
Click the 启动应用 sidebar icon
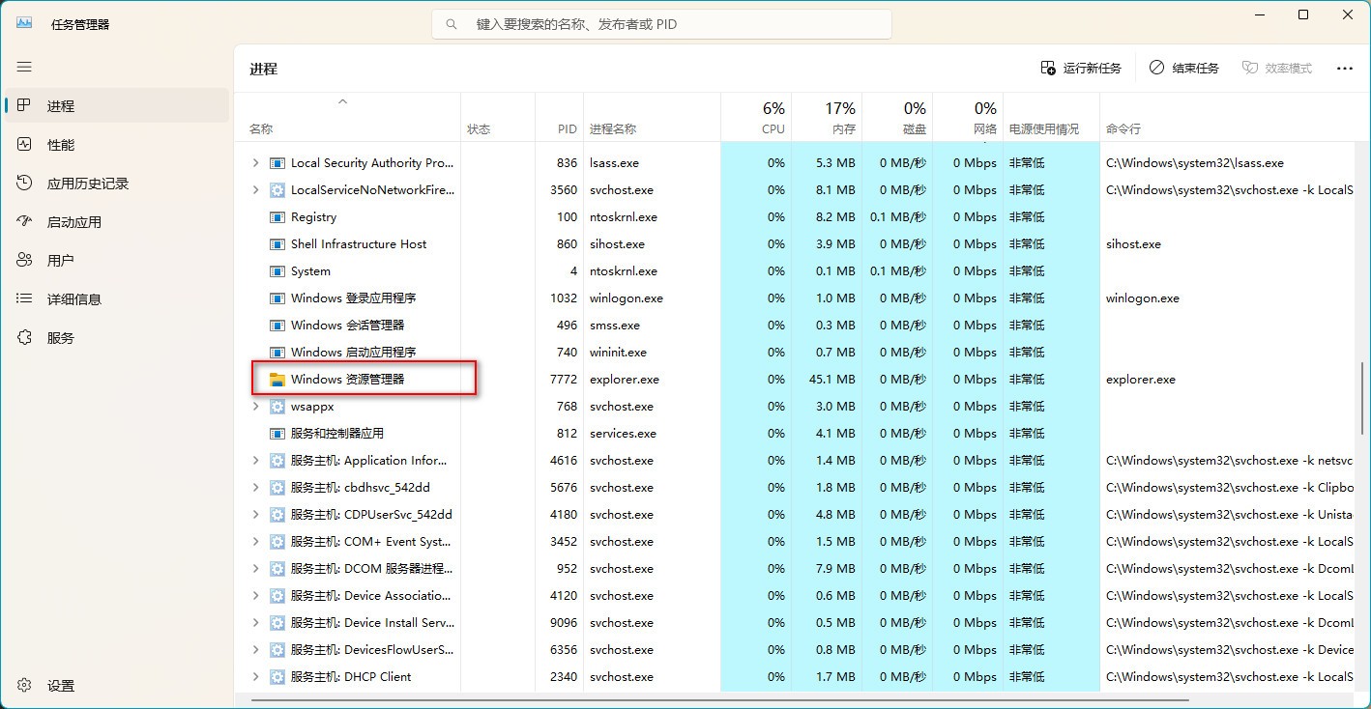25,221
